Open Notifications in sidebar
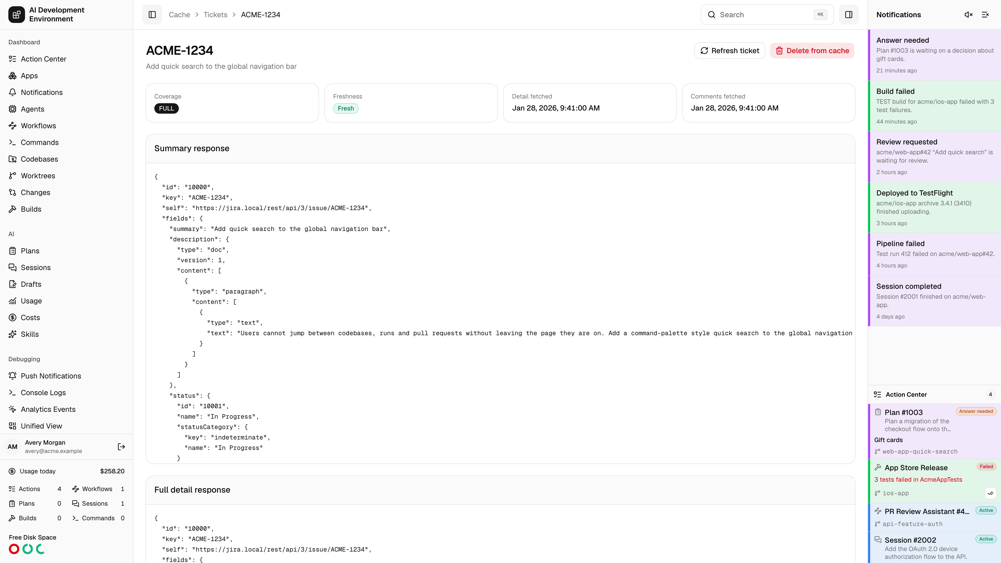Viewport: 1001px width, 563px height. click(x=66, y=93)
